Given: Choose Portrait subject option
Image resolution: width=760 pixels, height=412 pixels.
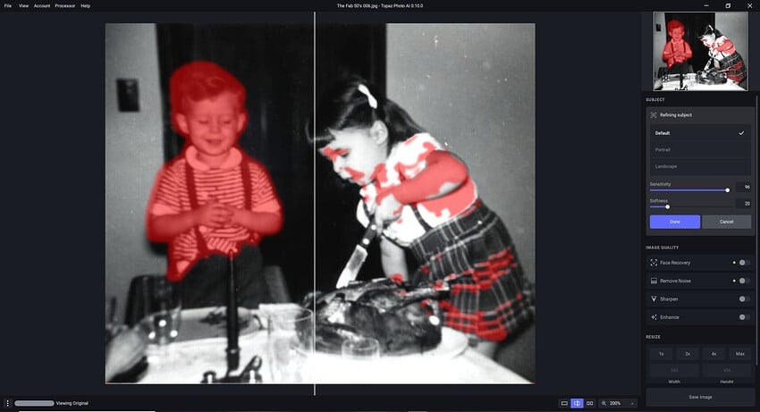Looking at the screenshot, I should coord(663,149).
